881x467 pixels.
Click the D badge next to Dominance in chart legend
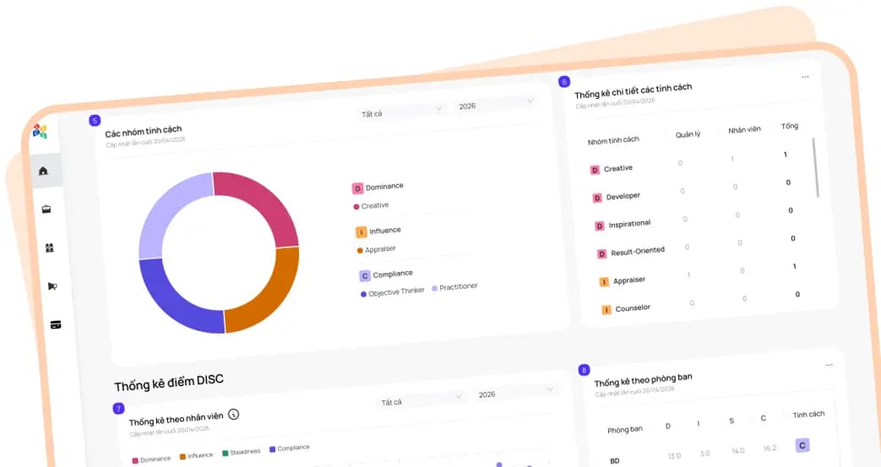click(357, 188)
